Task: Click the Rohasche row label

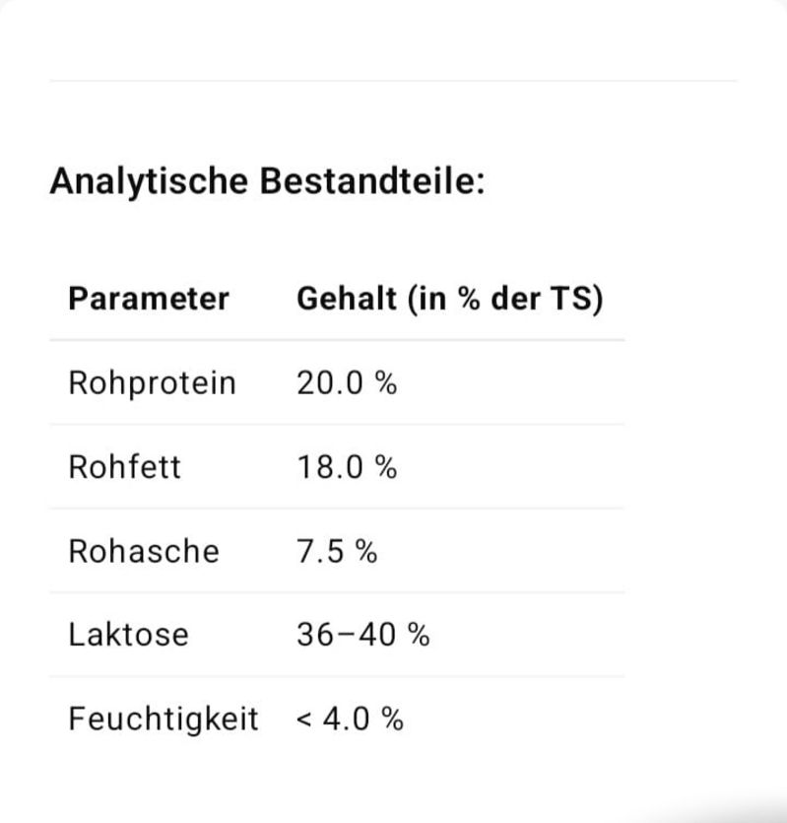Action: point(144,551)
